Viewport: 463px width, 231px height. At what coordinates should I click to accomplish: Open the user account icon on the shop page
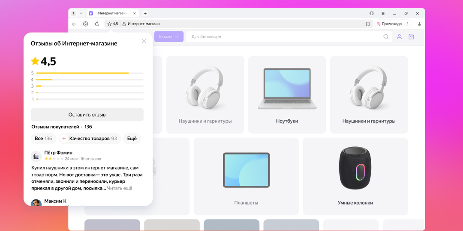coord(399,36)
